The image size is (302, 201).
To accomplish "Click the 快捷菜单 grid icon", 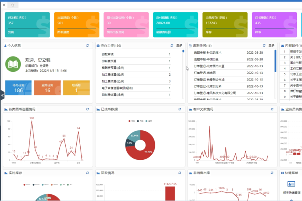I will pos(283,173).
